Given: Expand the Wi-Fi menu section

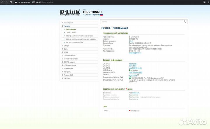Looking at the screenshot, I should point(80,52).
